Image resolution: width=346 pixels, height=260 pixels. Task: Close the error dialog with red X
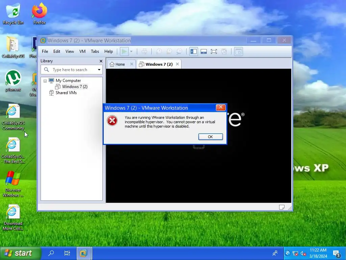[x=220, y=107]
